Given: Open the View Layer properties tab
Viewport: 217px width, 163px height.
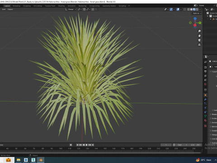Looking at the screenshot, I should point(205,76).
